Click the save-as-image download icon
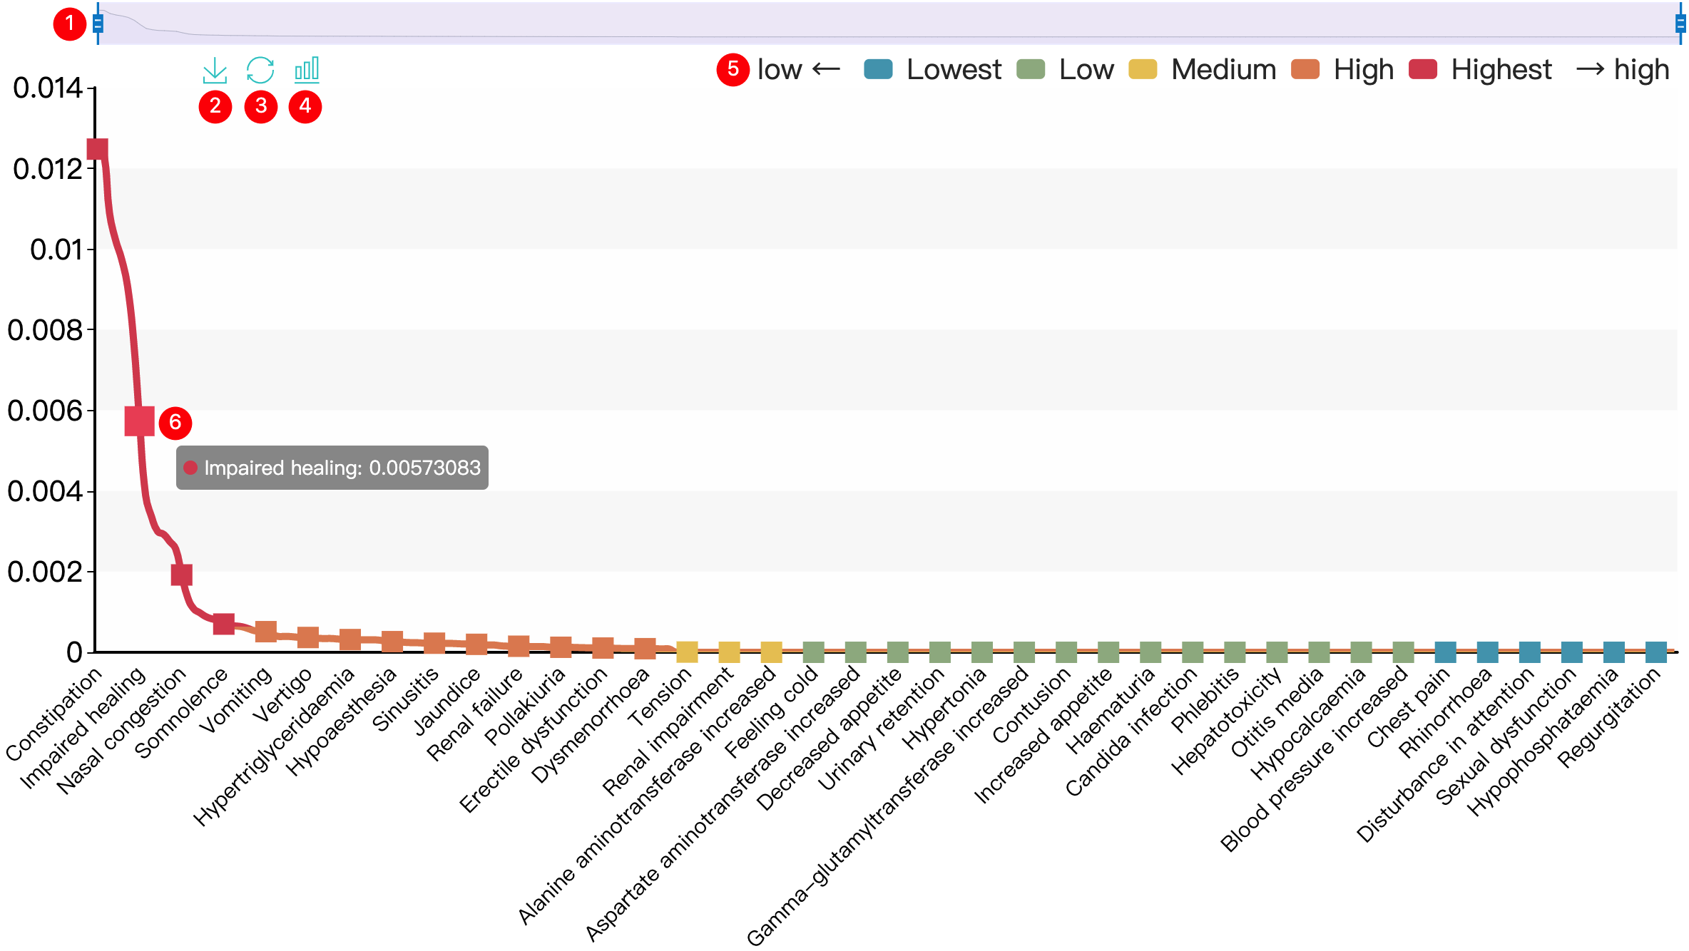The height and width of the screenshot is (951, 1689). click(x=215, y=70)
